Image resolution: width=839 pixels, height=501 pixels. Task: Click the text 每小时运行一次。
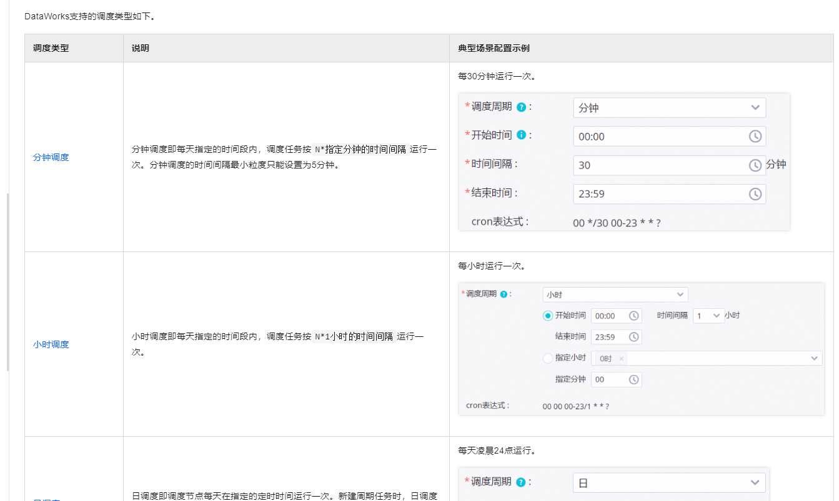click(x=492, y=266)
